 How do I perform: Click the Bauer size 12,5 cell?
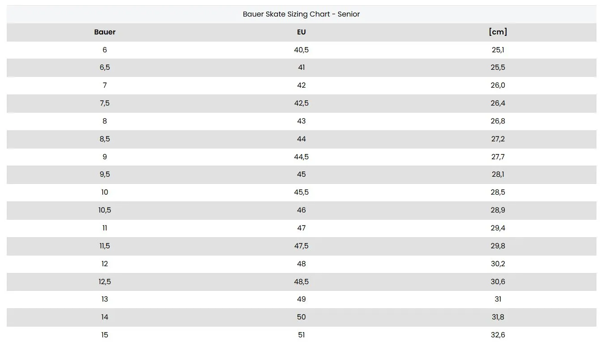point(105,282)
